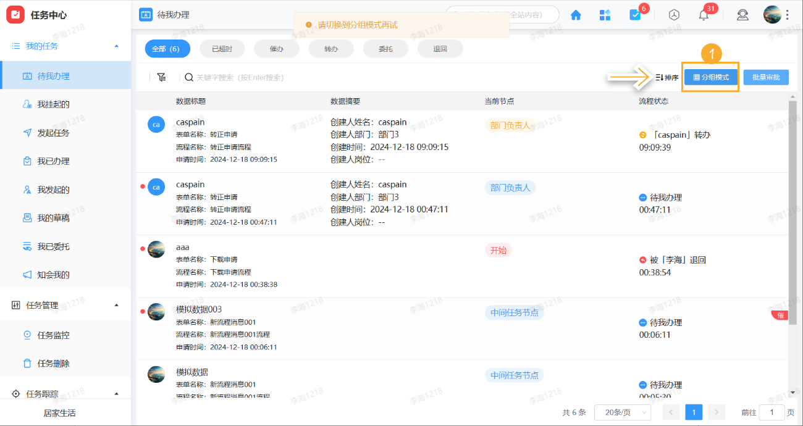Toggle the 催办 filter chip

(x=277, y=48)
